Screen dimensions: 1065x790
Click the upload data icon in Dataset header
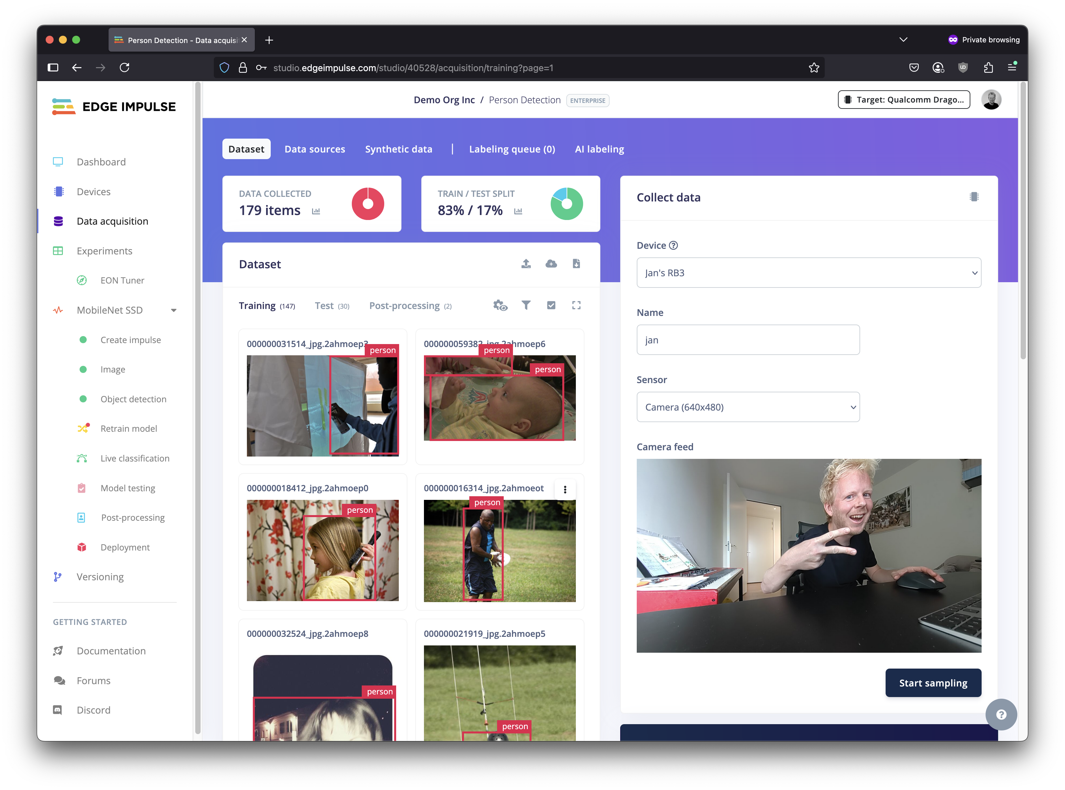[526, 263]
